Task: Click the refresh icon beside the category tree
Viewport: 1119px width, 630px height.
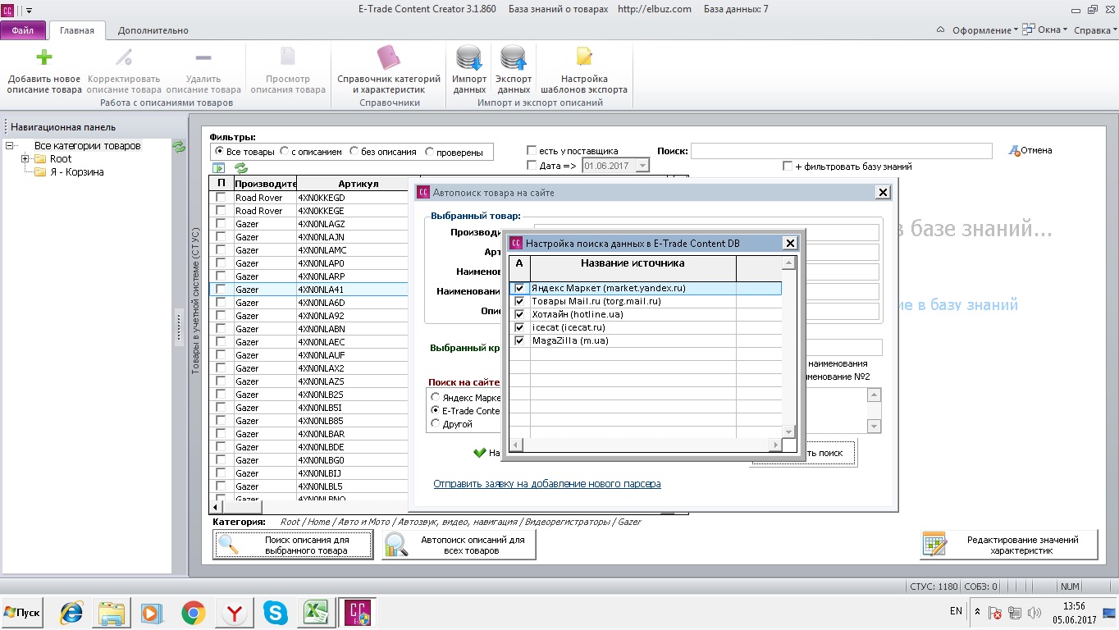Action: (x=179, y=147)
